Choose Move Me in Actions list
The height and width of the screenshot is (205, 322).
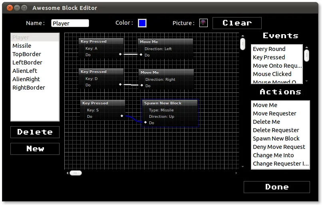[280, 105]
